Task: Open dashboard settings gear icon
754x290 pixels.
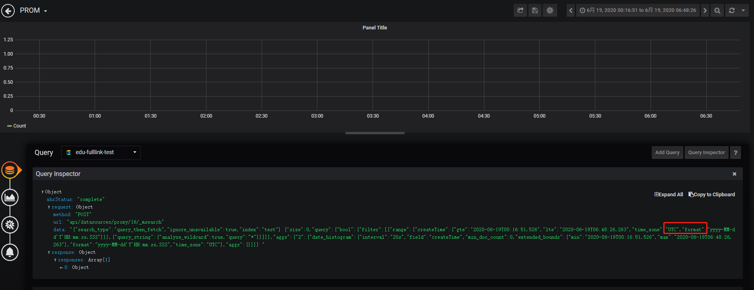Action: (x=550, y=10)
